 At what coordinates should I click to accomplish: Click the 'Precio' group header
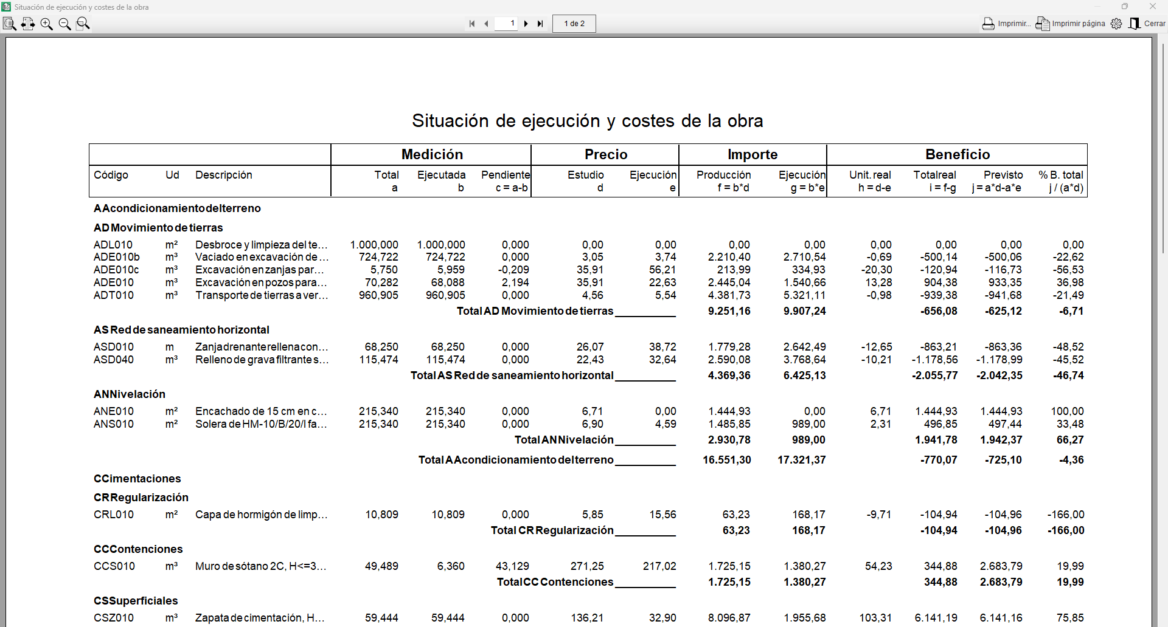pyautogui.click(x=606, y=154)
